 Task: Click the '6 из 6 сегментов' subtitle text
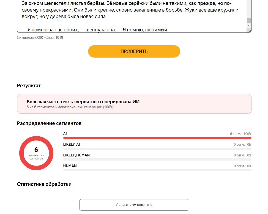(70, 107)
